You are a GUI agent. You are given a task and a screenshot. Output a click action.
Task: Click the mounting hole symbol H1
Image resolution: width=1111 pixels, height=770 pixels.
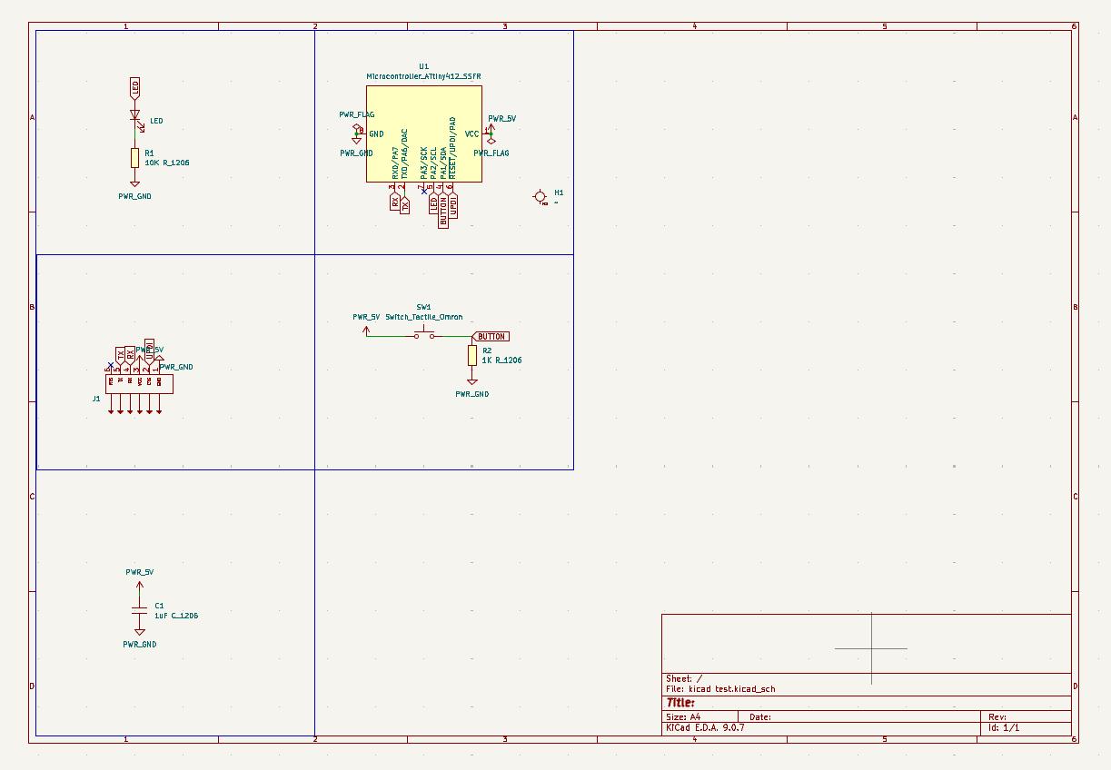541,194
